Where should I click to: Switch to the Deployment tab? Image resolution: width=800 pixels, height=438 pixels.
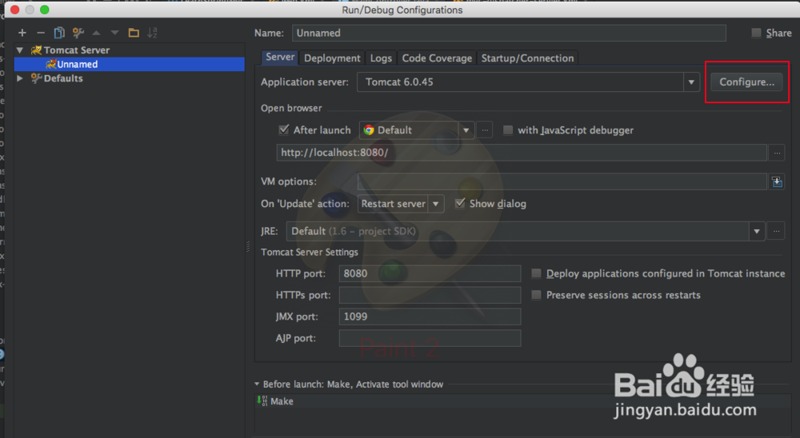click(x=332, y=58)
